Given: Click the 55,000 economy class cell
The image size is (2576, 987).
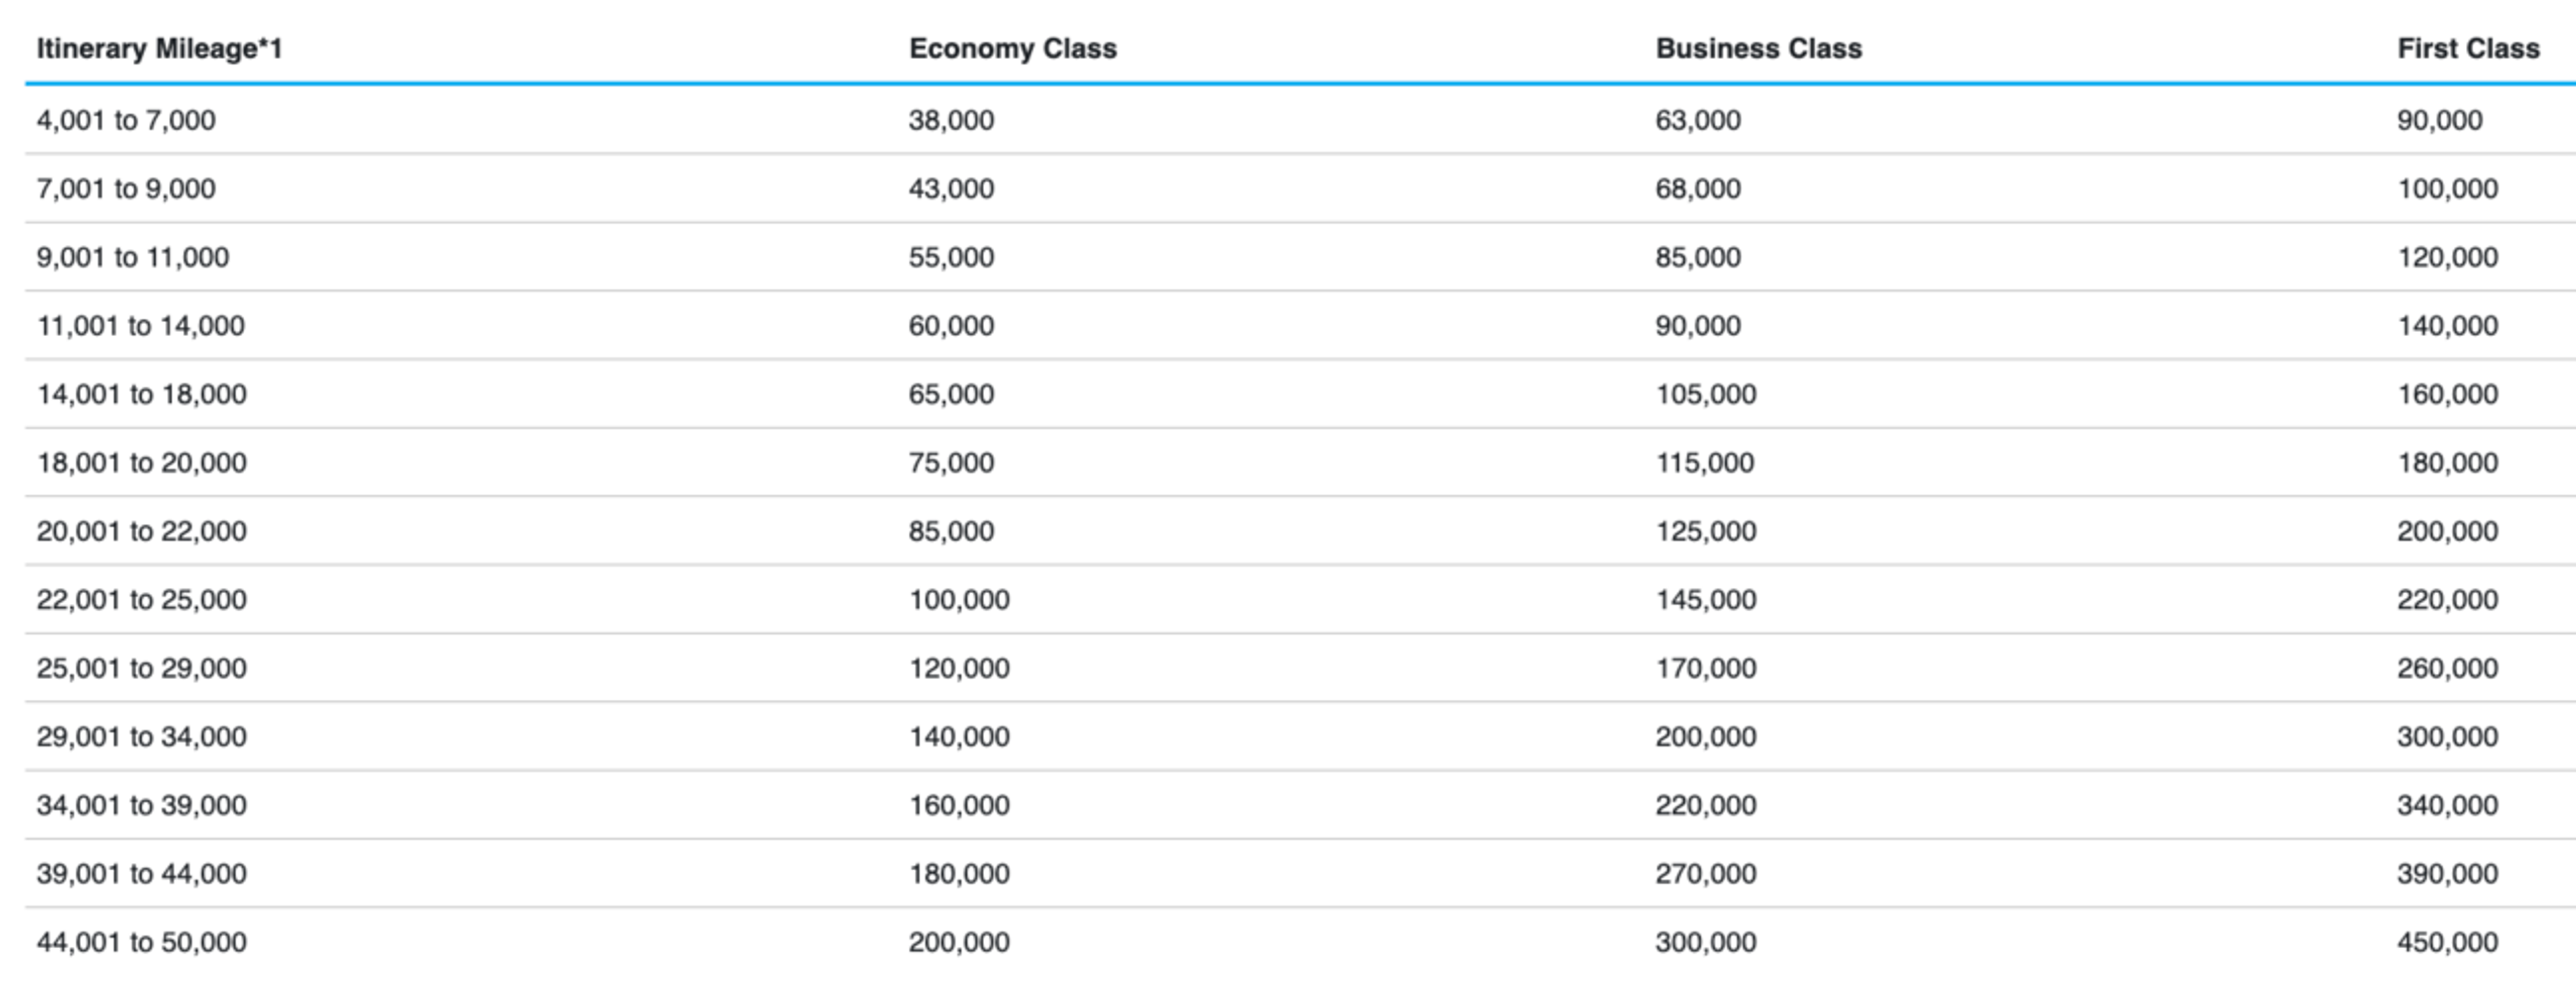Looking at the screenshot, I should pyautogui.click(x=951, y=258).
